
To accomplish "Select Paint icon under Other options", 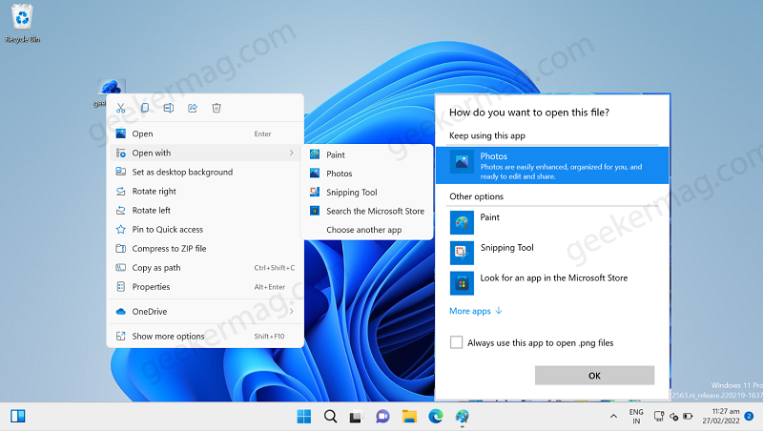I will (x=462, y=223).
